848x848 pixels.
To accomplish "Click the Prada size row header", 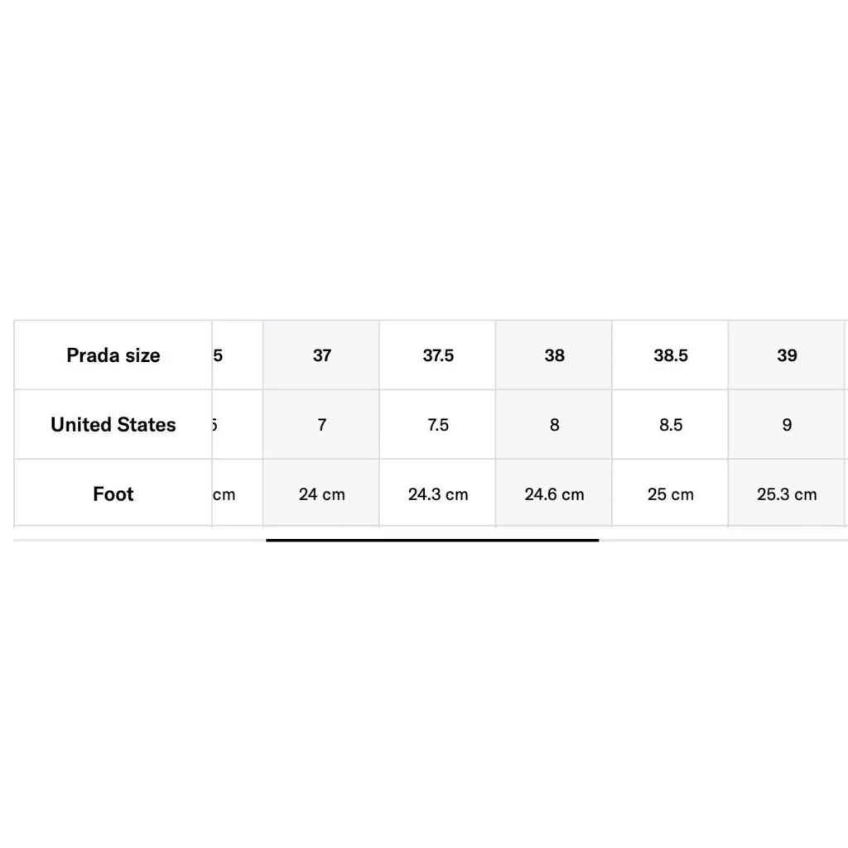I will 113,355.
